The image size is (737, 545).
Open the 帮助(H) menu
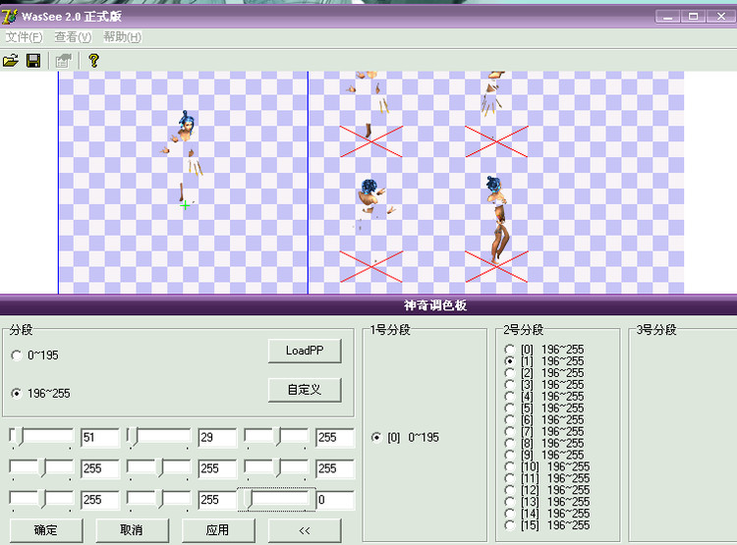(x=122, y=37)
